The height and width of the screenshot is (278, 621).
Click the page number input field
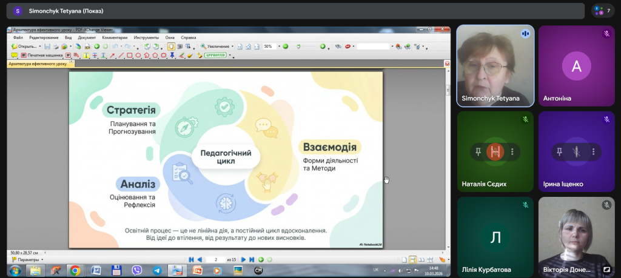(x=214, y=259)
